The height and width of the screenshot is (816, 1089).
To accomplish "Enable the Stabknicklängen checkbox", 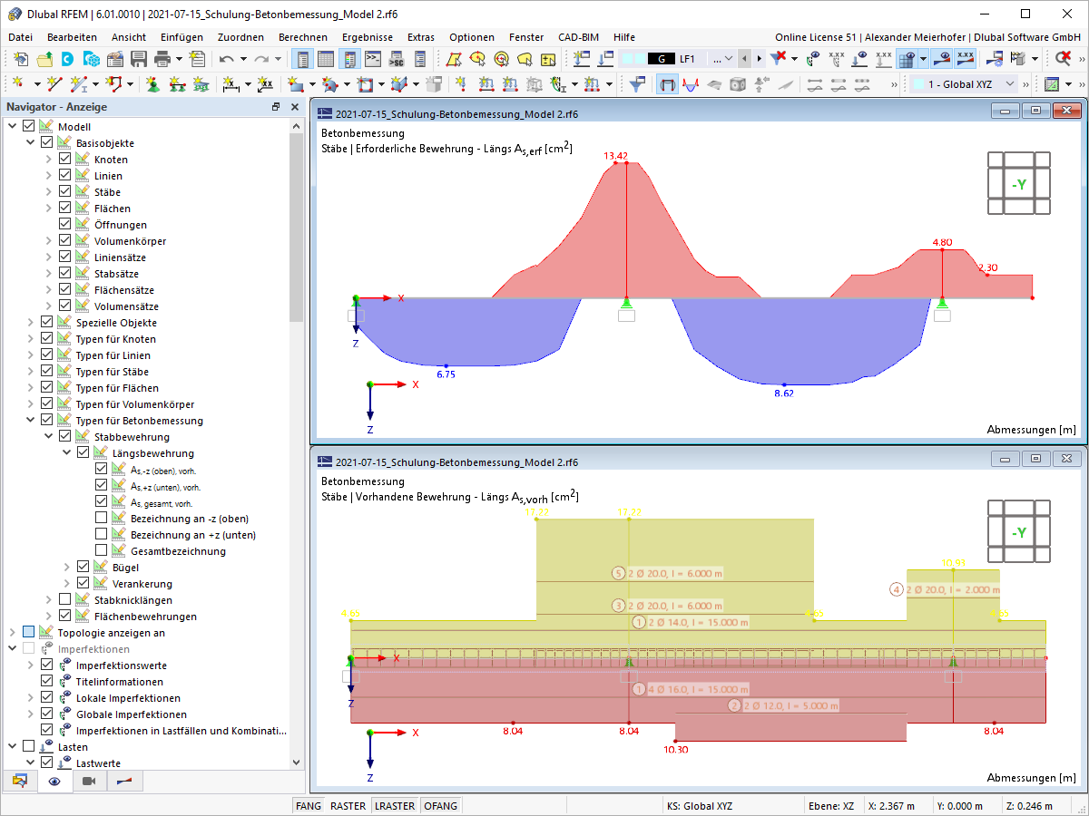I will coord(64,600).
